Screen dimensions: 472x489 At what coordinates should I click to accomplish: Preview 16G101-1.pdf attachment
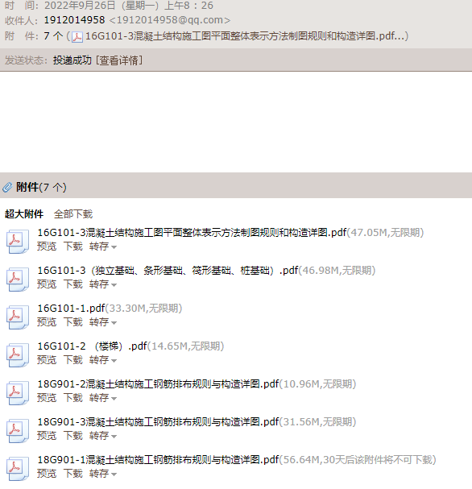point(47,322)
